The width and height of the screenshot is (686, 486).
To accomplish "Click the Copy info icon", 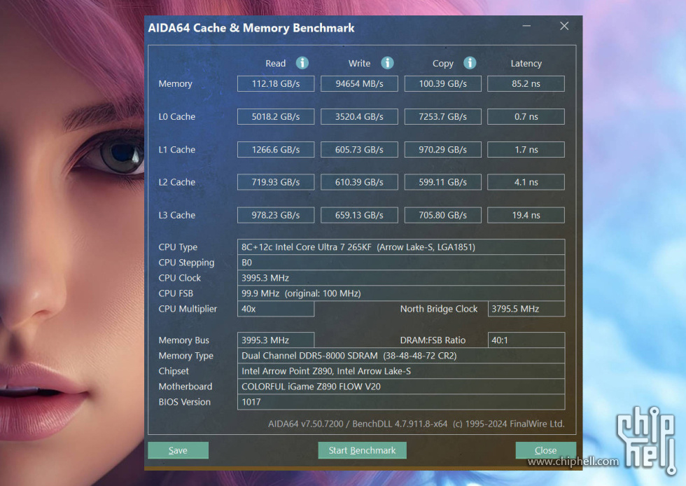I will pos(470,63).
